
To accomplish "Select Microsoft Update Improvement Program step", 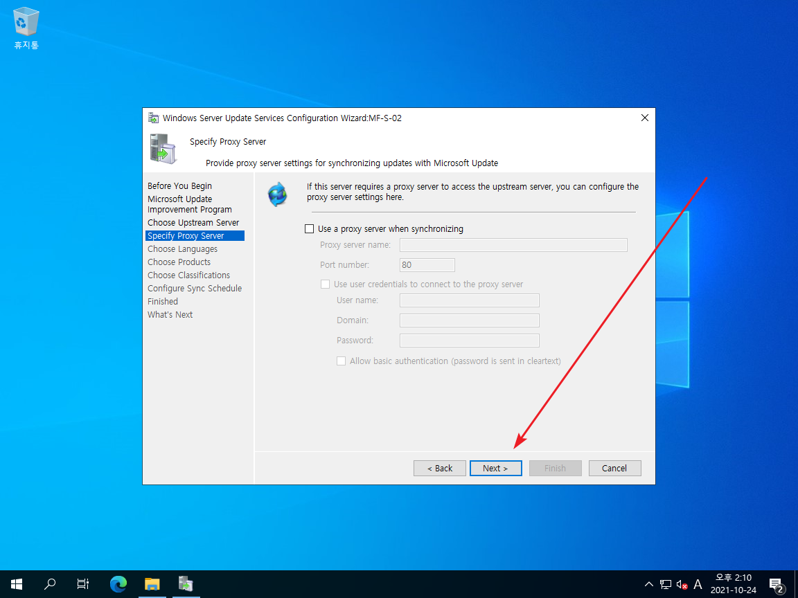I will point(190,204).
